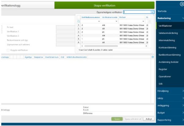The image size is (184, 126).
Task: Click the Verifikation 1 input field
Action: click(x=66, y=31)
